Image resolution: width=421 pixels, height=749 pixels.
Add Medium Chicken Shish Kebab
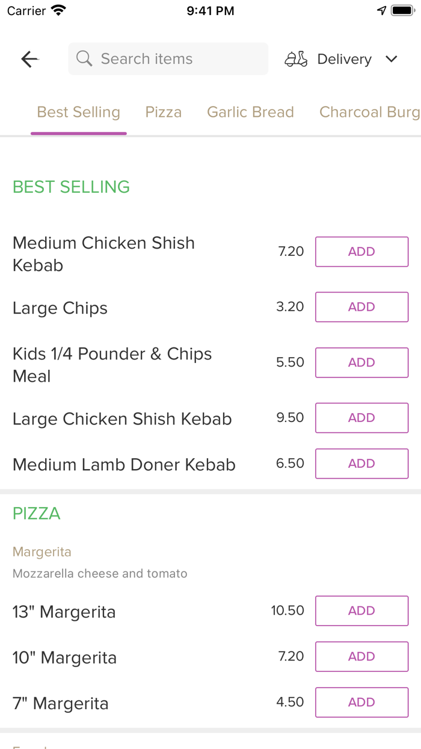point(361,252)
